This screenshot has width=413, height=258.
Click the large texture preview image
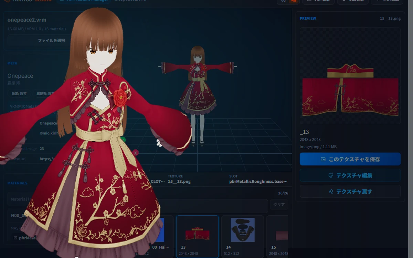point(350,76)
